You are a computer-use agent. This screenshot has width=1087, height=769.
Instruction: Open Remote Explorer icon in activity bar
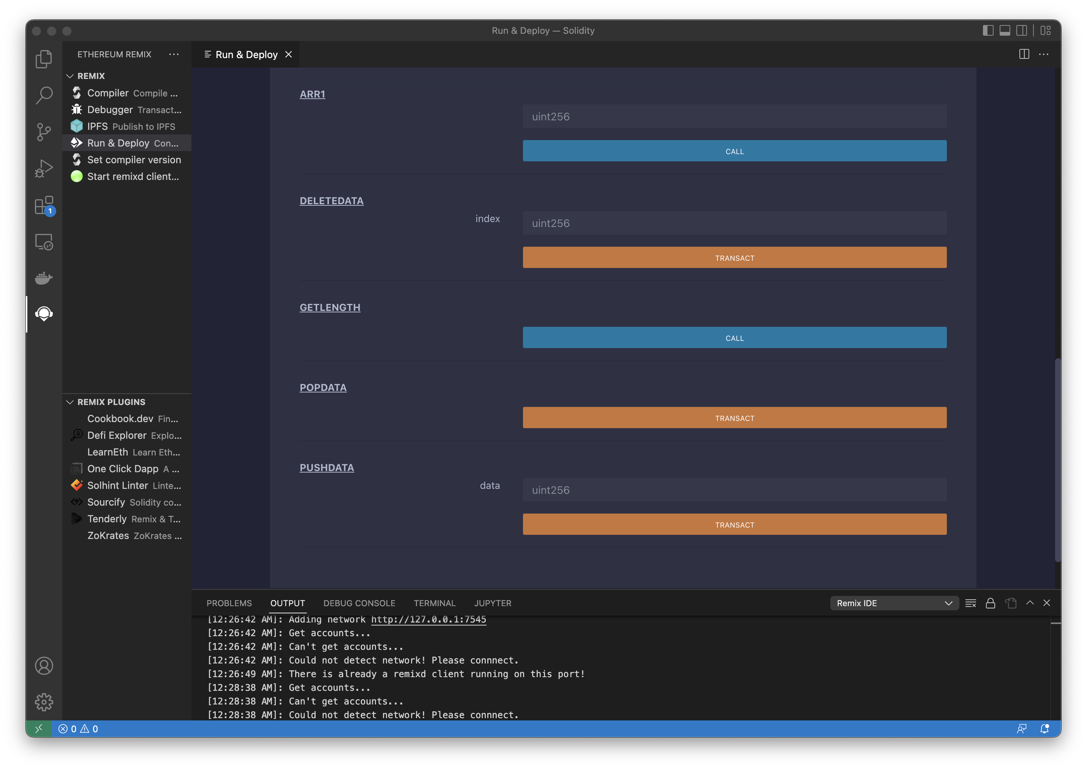tap(44, 242)
